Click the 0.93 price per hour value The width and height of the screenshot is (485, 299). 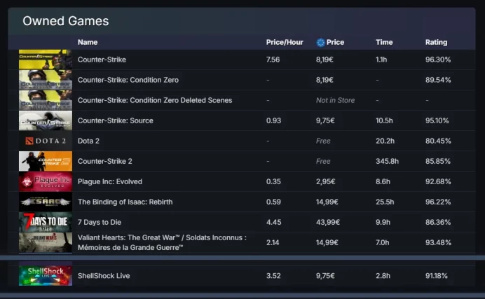(x=273, y=120)
